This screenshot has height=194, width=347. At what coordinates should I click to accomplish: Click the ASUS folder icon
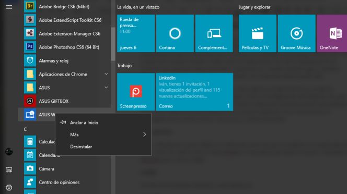click(30, 88)
